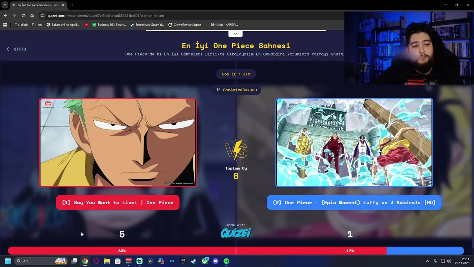This screenshot has width=474, height=267.
Task: Open the Ani bookmarks folder
Action: click(37, 25)
